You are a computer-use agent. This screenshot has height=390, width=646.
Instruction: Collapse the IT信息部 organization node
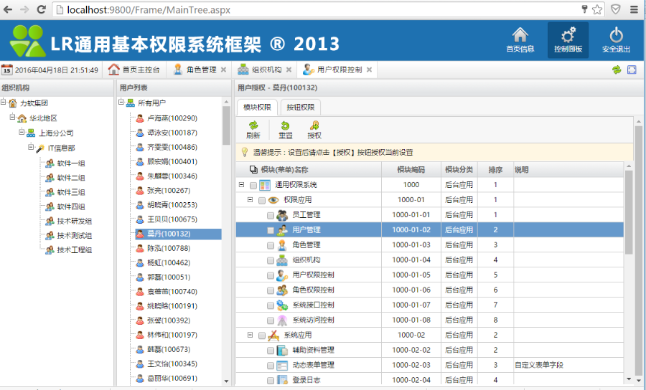[x=31, y=148]
